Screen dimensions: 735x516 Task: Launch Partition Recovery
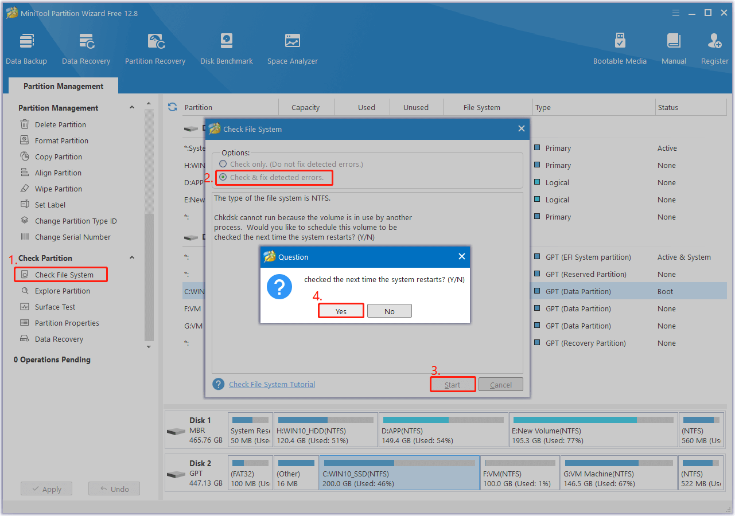tap(155, 49)
